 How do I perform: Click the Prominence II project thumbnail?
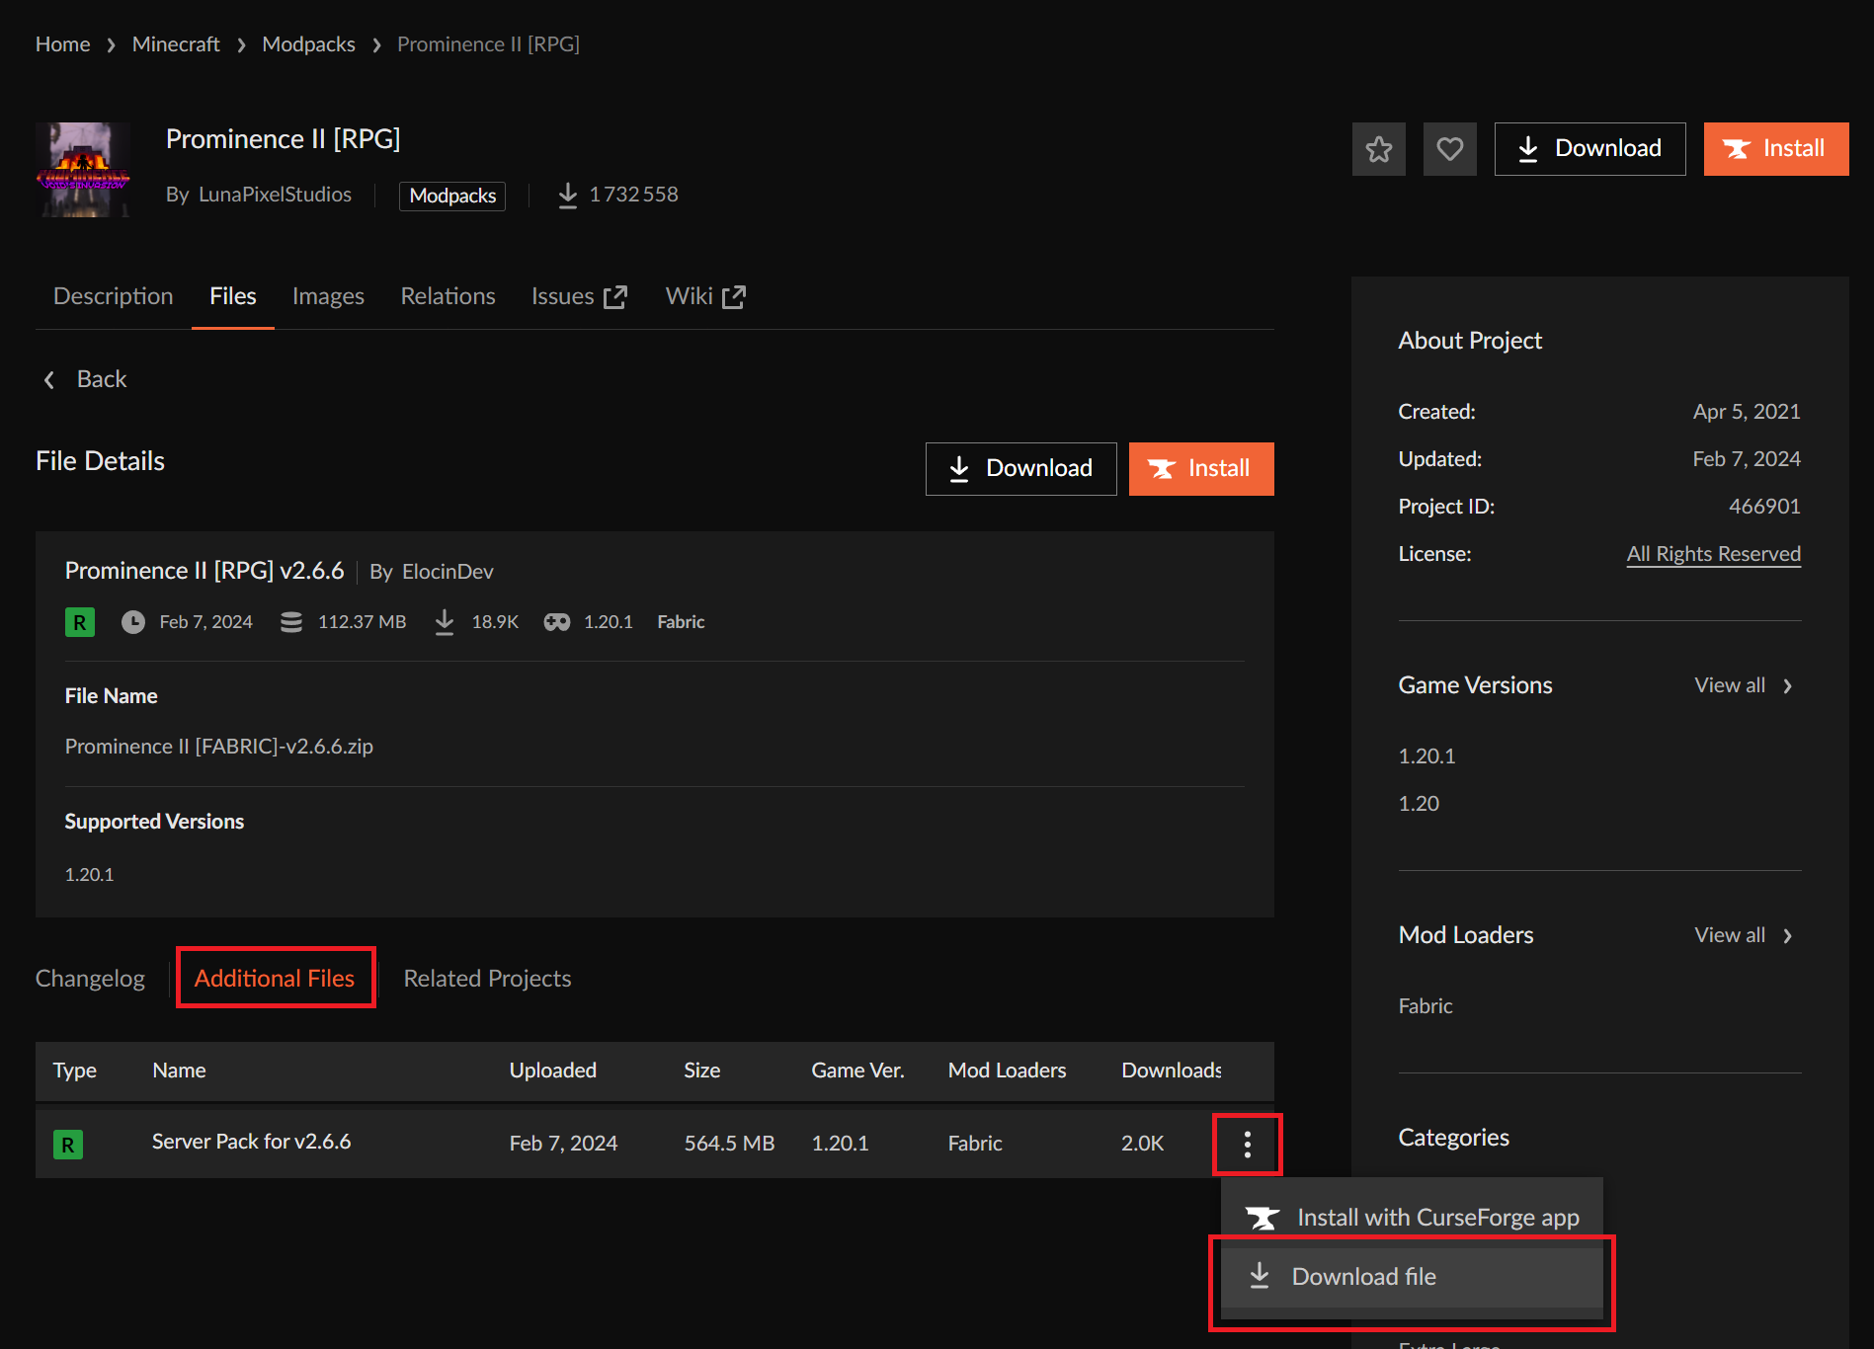point(83,169)
